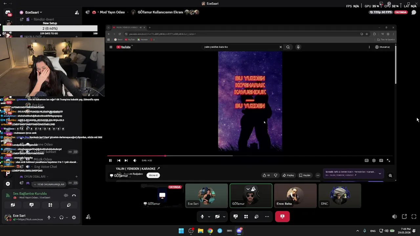Share your screen from voice panel
Viewport: 420px width, 236px height.
point(31,205)
